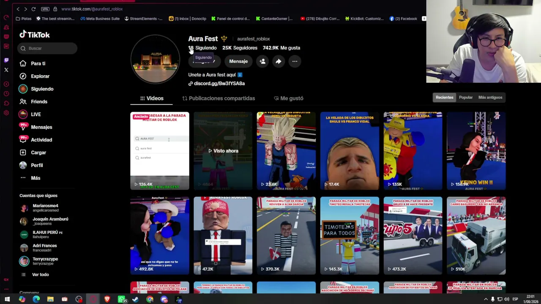Open the Shuls vs Franco Vidal video

pyautogui.click(x=350, y=151)
